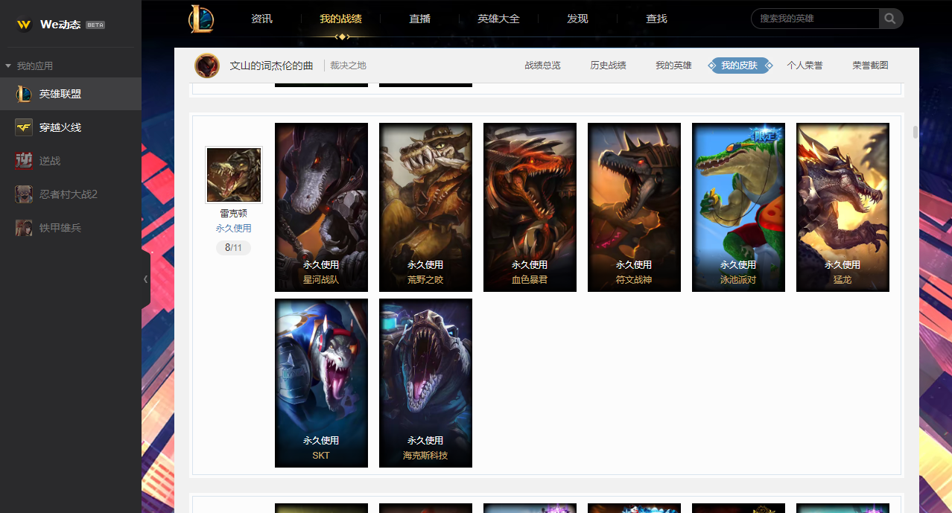Switch to 战绩总览 tab
The height and width of the screenshot is (513, 952).
[x=542, y=66]
